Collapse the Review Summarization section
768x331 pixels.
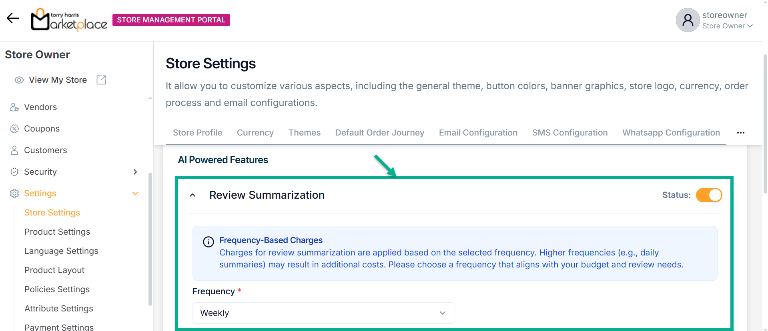tap(193, 195)
